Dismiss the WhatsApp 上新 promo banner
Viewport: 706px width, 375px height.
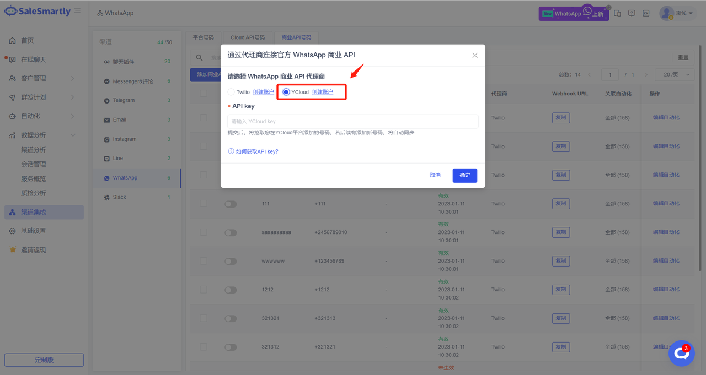coord(608,8)
